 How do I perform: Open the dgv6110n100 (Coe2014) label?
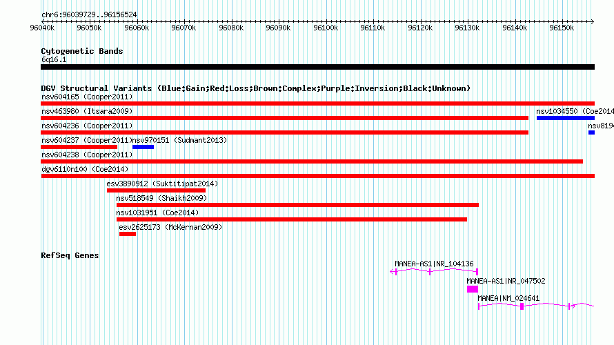(85, 169)
